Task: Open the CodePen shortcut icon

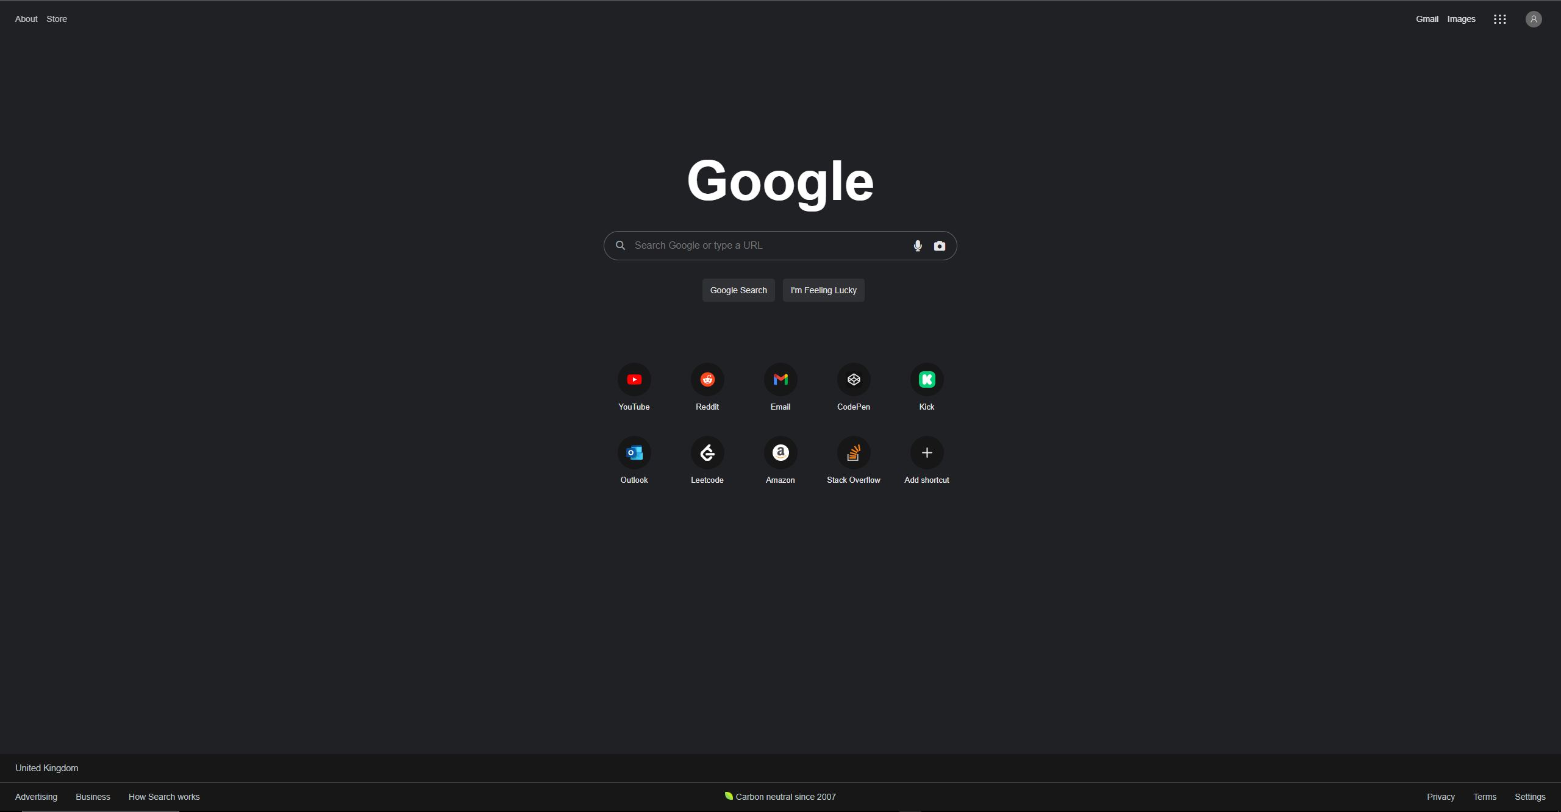Action: (854, 380)
